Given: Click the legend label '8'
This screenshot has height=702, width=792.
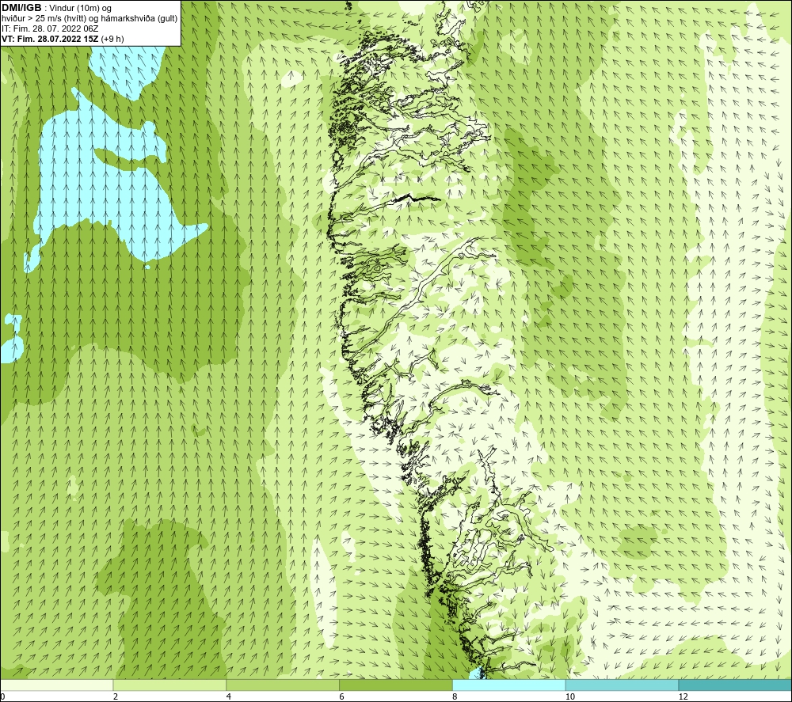Looking at the screenshot, I should [455, 696].
